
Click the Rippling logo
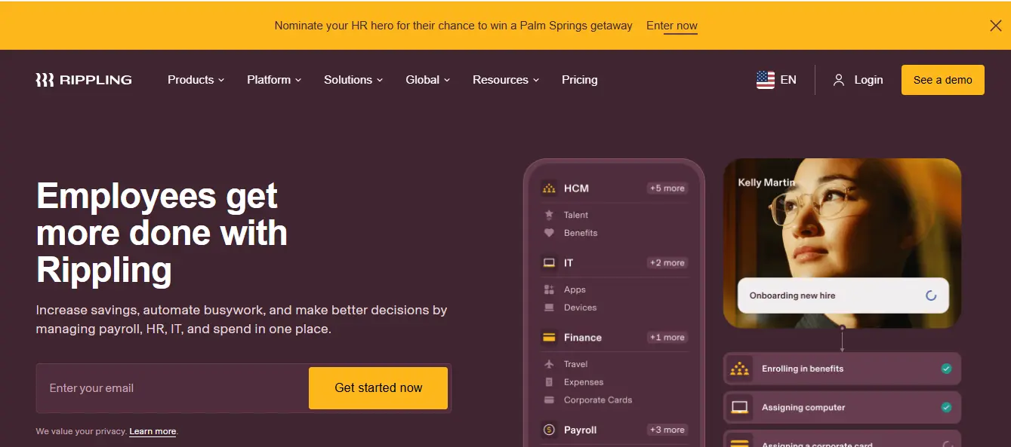(84, 80)
